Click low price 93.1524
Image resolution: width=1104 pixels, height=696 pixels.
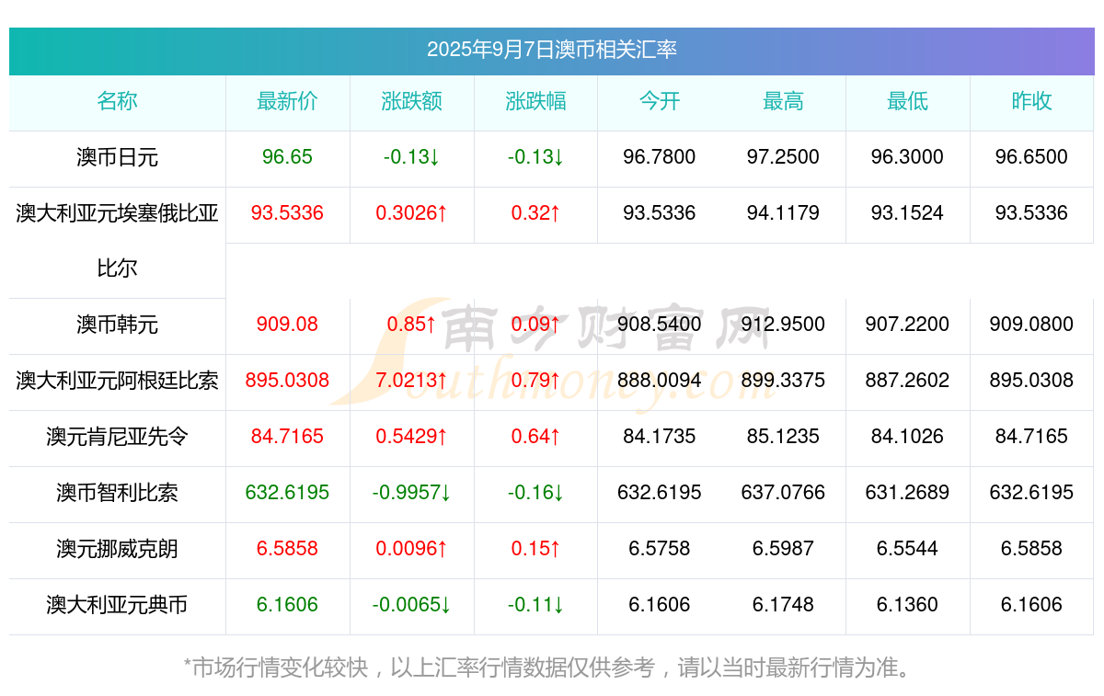[907, 213]
